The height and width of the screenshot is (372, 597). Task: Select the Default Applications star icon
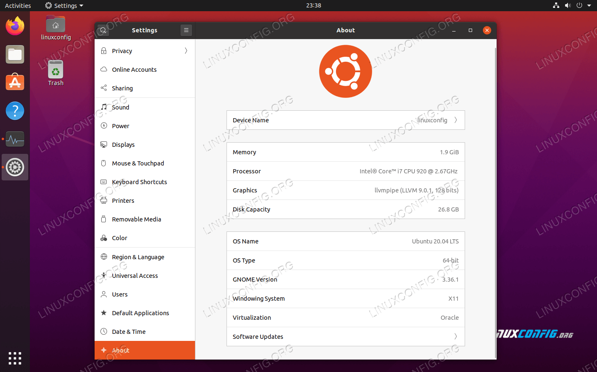[x=104, y=313]
